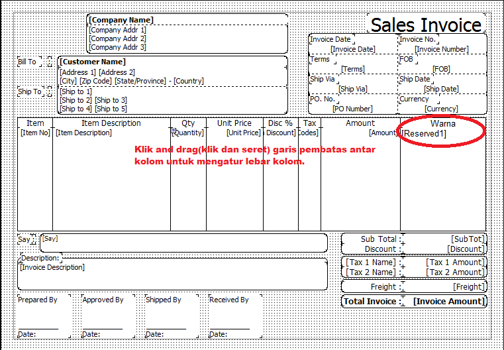Screen dimensions: 504x350
Task: Select the [Terms] placeholder field
Action: click(x=352, y=69)
